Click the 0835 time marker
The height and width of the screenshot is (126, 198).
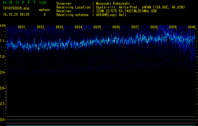(97, 27)
